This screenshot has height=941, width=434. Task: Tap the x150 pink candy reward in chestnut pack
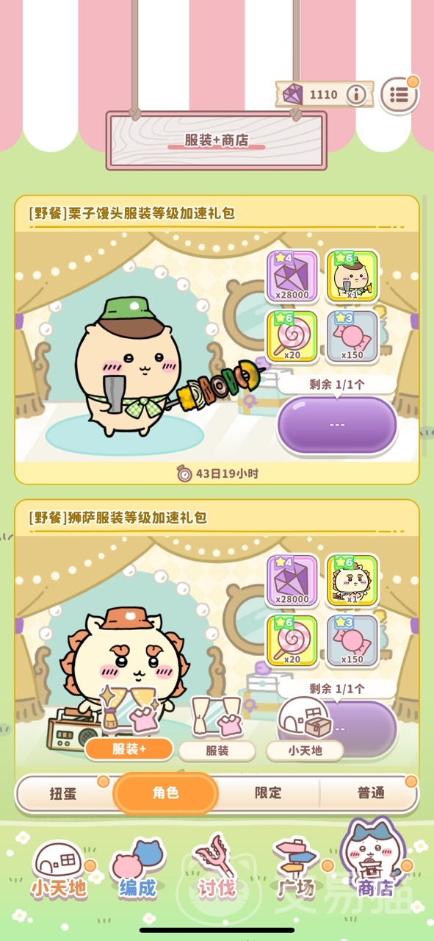[352, 337]
